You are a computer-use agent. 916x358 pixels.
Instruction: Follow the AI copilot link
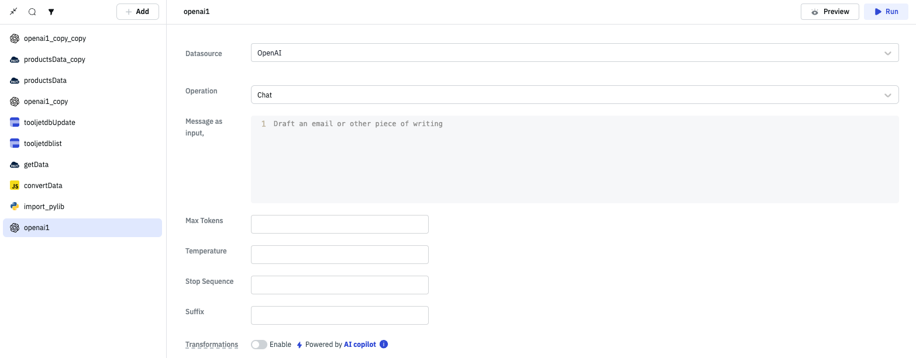pyautogui.click(x=360, y=345)
